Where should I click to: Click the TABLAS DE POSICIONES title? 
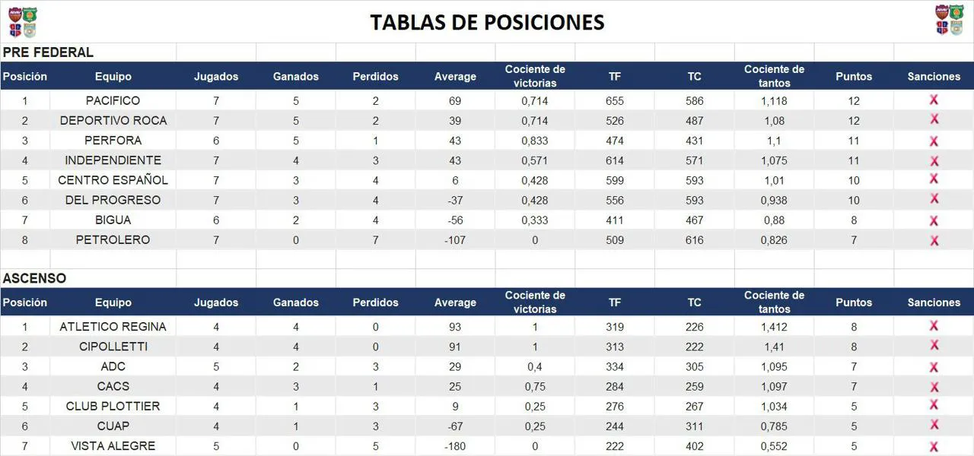[487, 22]
